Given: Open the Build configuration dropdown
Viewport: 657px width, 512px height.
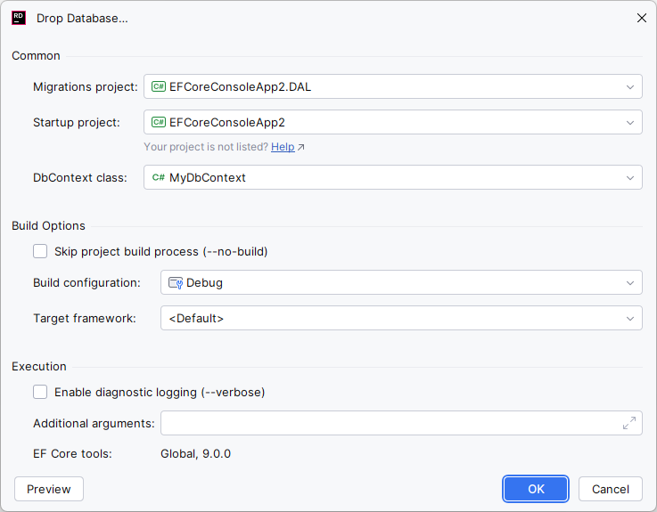Looking at the screenshot, I should point(630,283).
